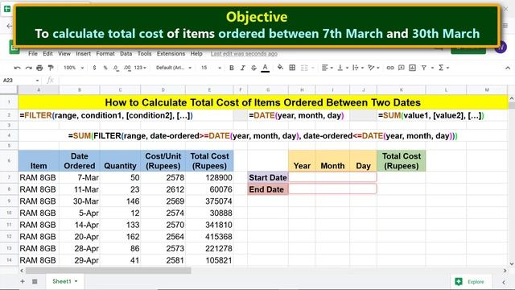Open the zoom 100% dropdown

click(x=73, y=68)
